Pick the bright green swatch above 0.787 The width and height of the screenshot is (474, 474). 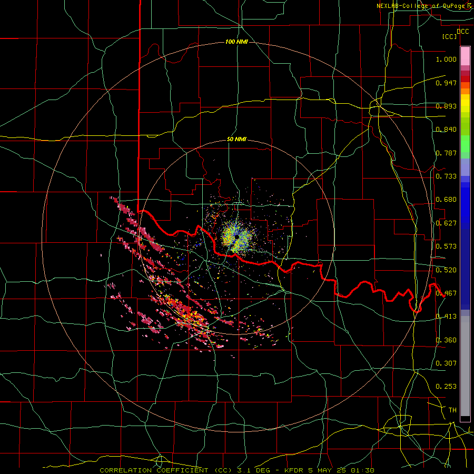[465, 144]
